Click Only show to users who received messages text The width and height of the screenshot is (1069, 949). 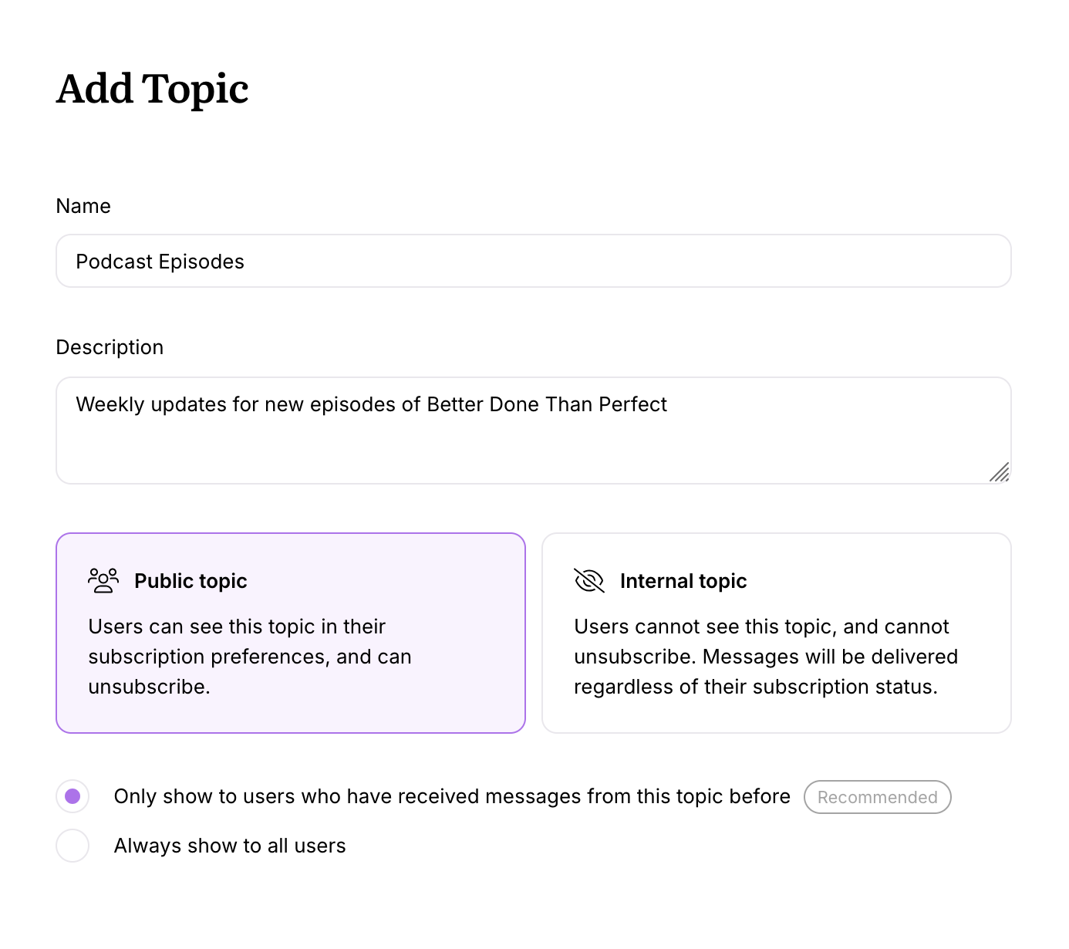click(451, 795)
